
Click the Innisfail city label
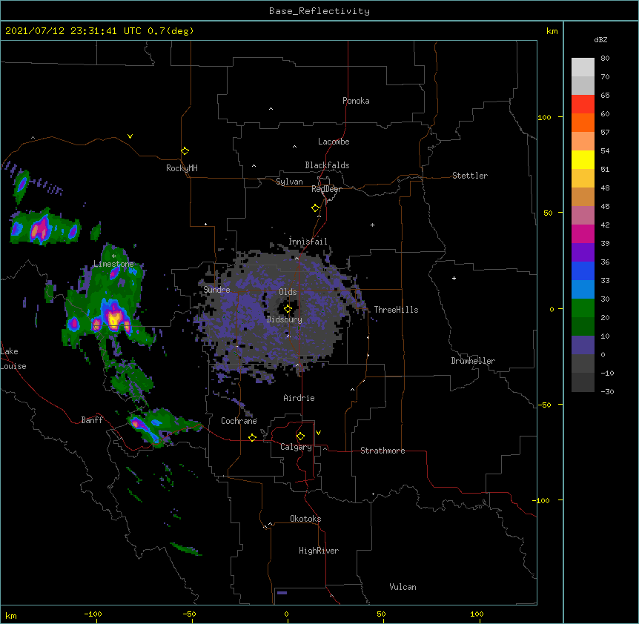pos(308,241)
